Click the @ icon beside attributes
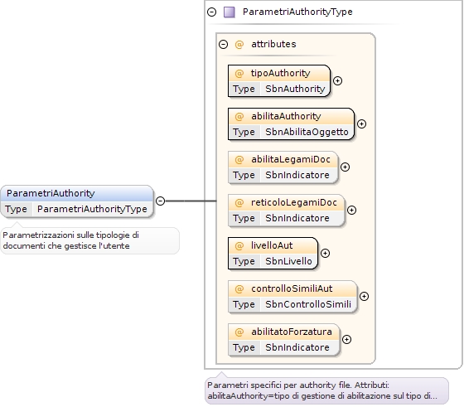The height and width of the screenshot is (407, 464). (x=239, y=45)
